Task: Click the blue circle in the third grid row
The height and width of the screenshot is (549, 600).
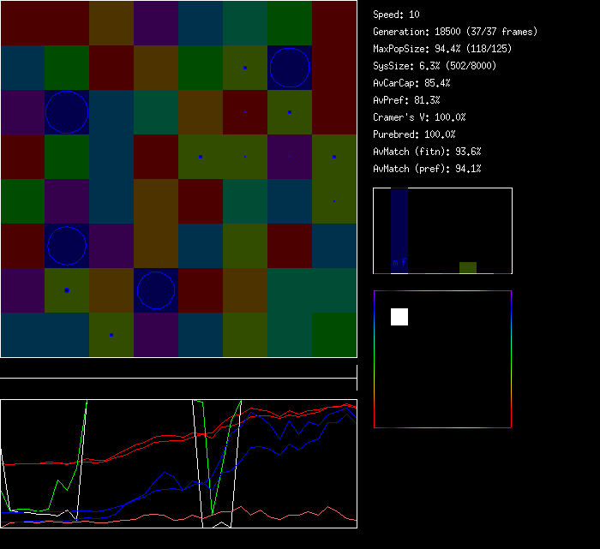Action: click(x=67, y=112)
